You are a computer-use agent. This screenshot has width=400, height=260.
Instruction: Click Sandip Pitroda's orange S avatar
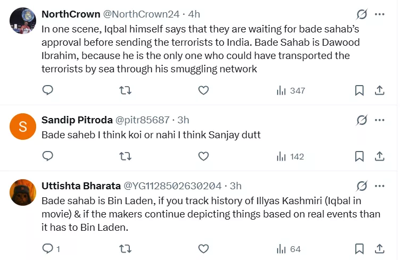[x=22, y=127]
